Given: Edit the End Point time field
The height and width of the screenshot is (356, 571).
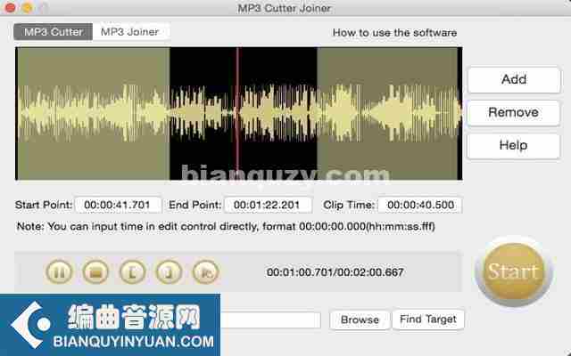Looking at the screenshot, I should [x=268, y=205].
